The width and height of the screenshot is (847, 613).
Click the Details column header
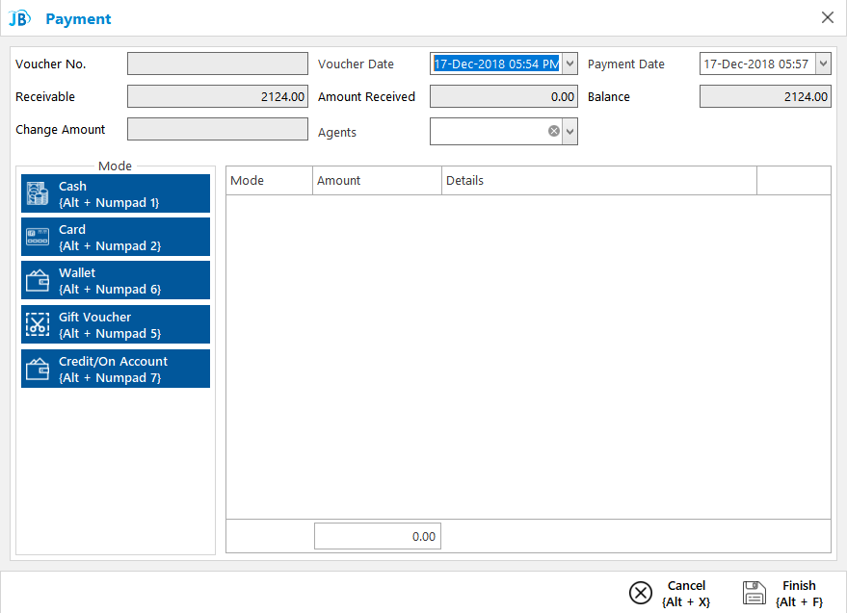pyautogui.click(x=599, y=180)
